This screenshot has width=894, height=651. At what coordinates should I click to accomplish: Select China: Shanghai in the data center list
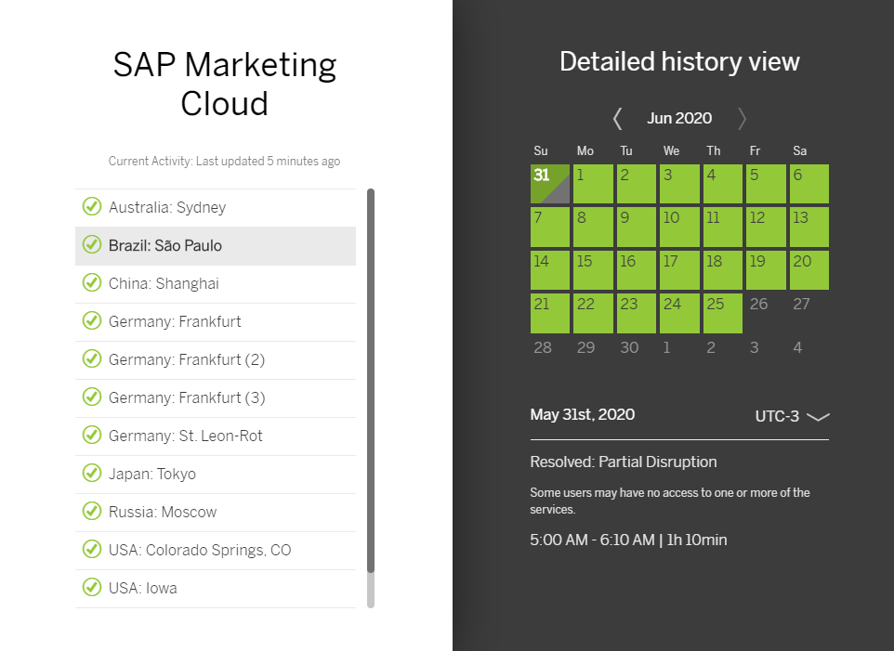[x=216, y=283]
